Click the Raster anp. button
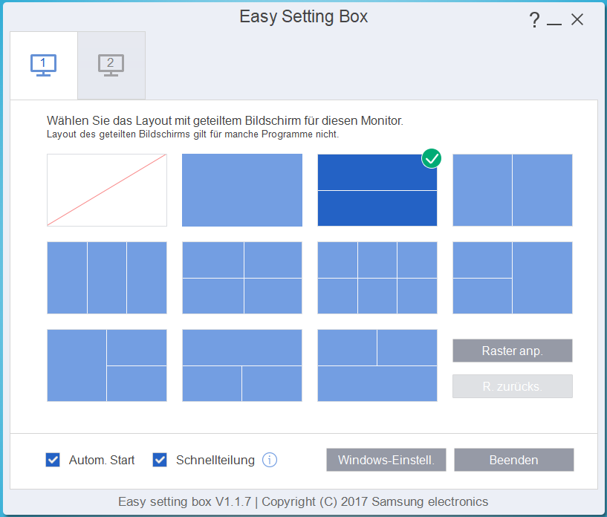The image size is (607, 517). click(512, 351)
